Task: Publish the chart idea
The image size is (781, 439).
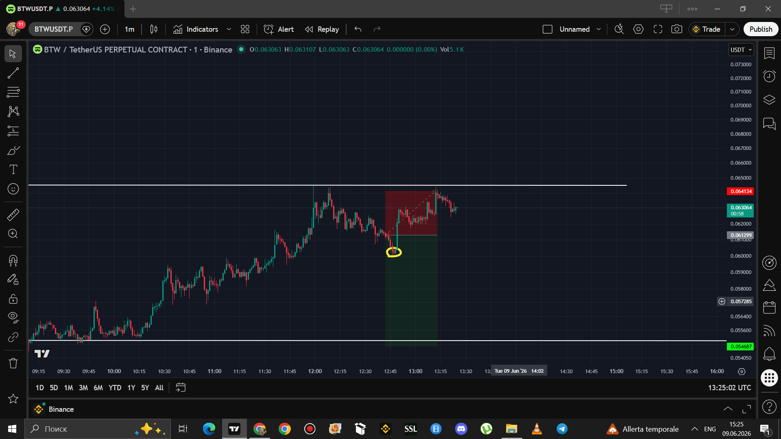Action: [x=761, y=29]
